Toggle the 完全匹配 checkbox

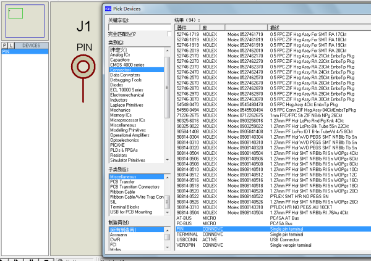click(169, 34)
